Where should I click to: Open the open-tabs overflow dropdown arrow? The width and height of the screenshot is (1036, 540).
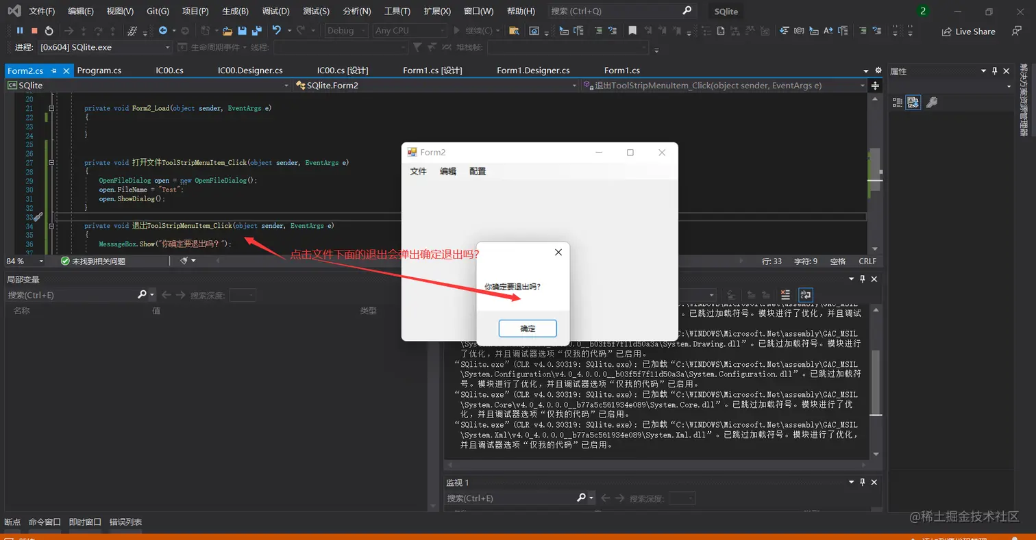coord(867,70)
